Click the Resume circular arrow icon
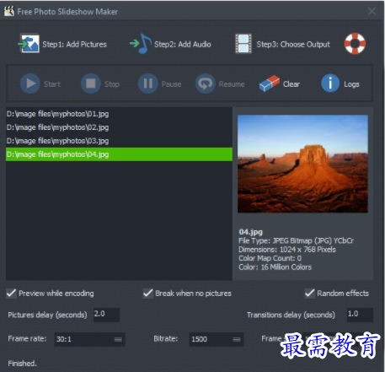Screen dimensions: 385x372 point(206,84)
